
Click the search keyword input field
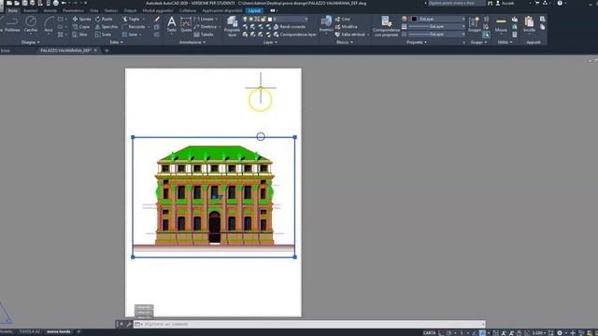[x=457, y=3]
